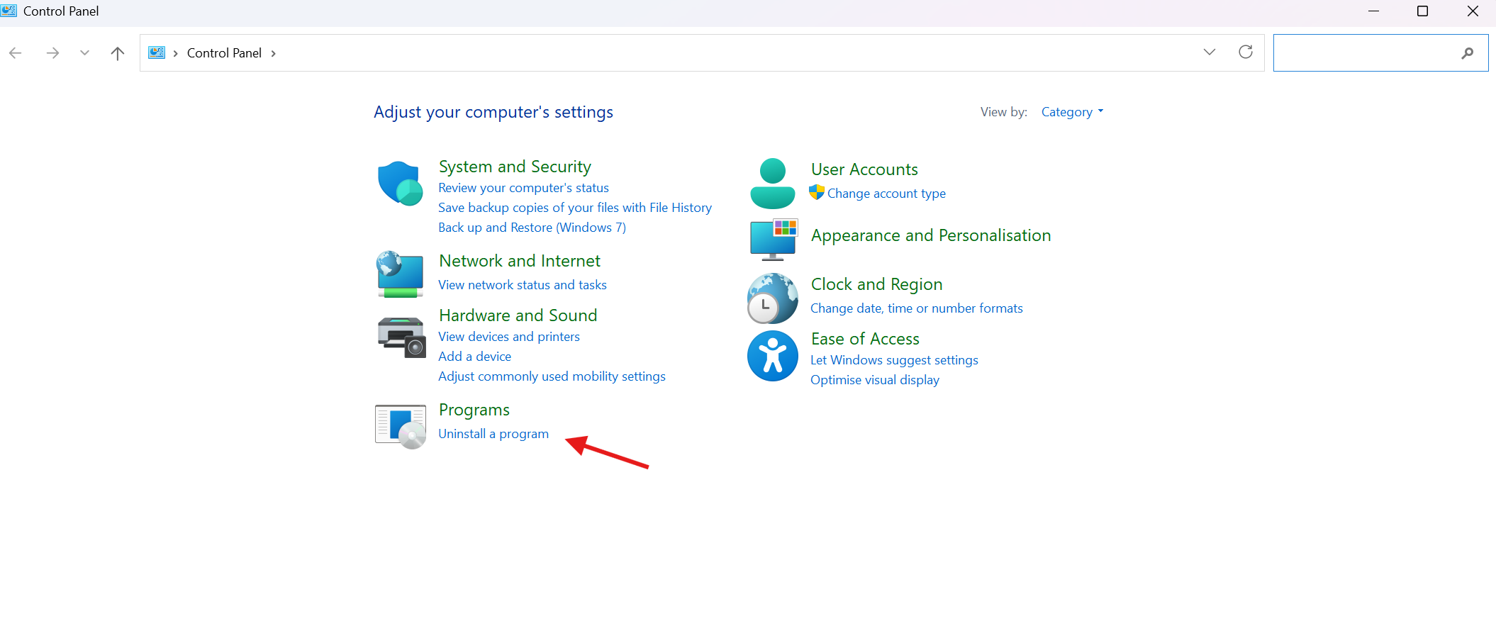Close the Control Panel window
1496x621 pixels.
(1472, 11)
